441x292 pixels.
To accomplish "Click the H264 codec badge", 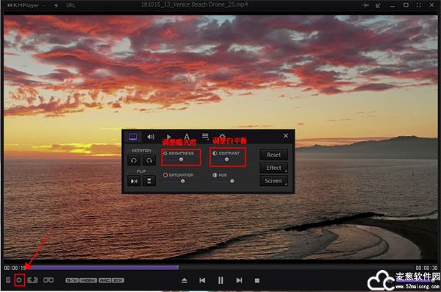I will [x=88, y=280].
